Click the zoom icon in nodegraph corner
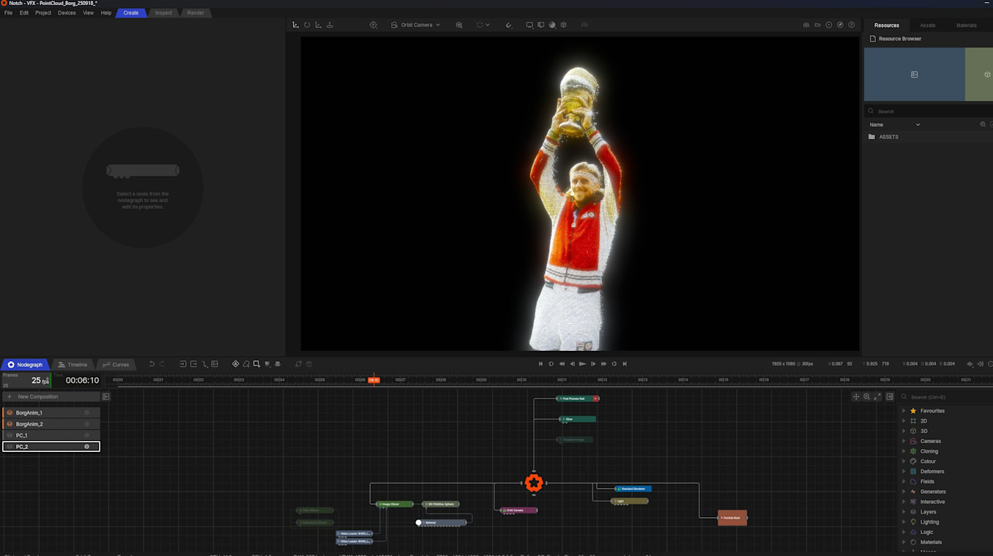993x556 pixels. point(866,397)
